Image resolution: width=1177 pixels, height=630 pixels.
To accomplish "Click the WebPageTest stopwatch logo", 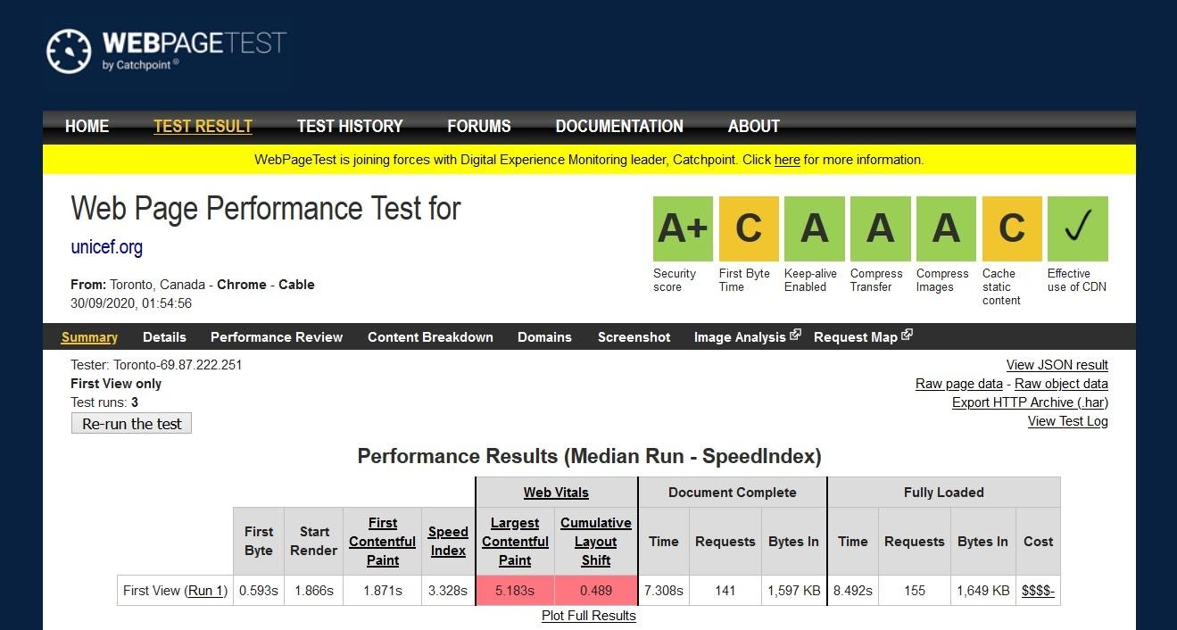I will [x=69, y=52].
